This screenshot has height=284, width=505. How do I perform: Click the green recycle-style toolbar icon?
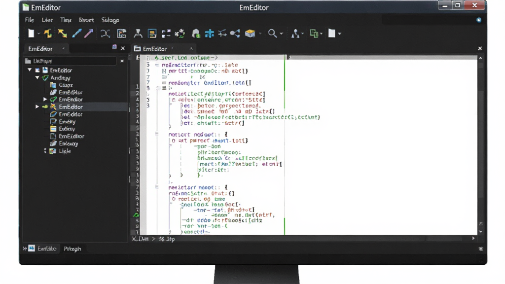pos(180,34)
